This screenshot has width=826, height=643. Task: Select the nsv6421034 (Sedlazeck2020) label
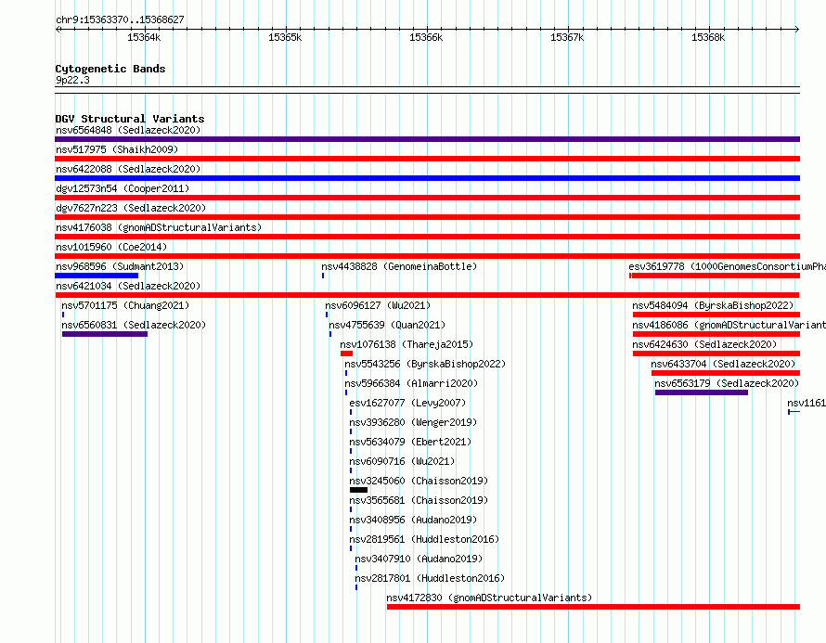[x=128, y=286]
